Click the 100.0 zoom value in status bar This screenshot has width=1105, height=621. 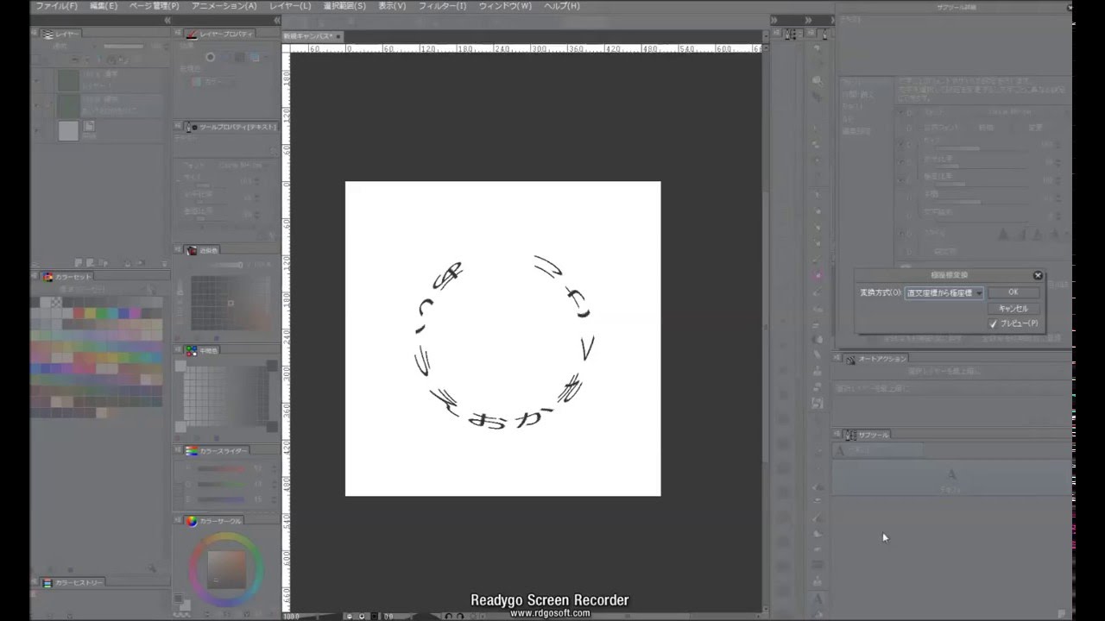pos(292,616)
